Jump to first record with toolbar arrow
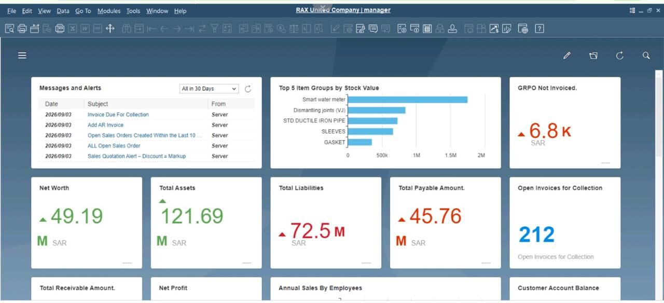The width and height of the screenshot is (664, 303). click(151, 29)
